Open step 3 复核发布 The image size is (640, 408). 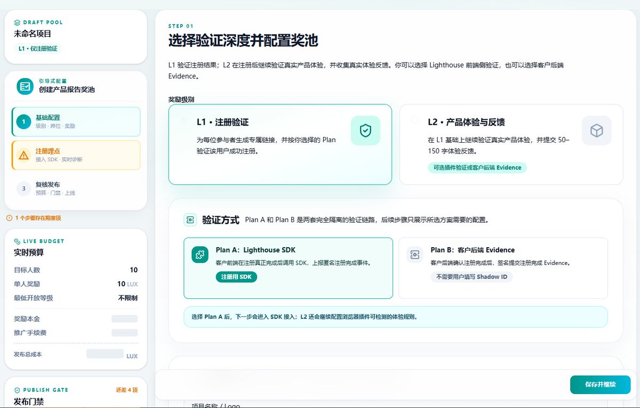[x=76, y=188]
